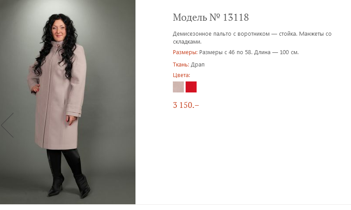Click the product title Модель № 13118

[x=211, y=17]
